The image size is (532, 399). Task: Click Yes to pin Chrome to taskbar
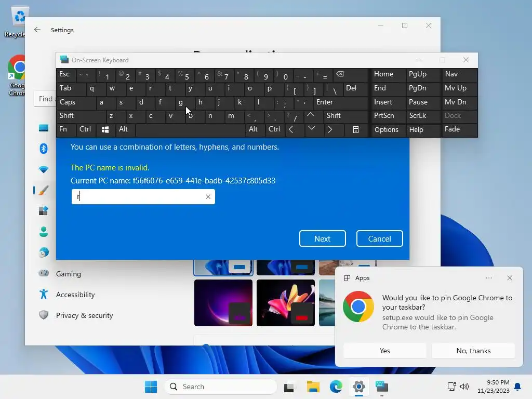point(385,351)
